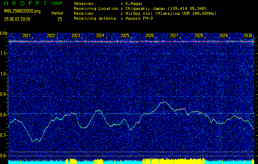
Task: Click the 0.8 frequency axis label
Action: pos(3,115)
